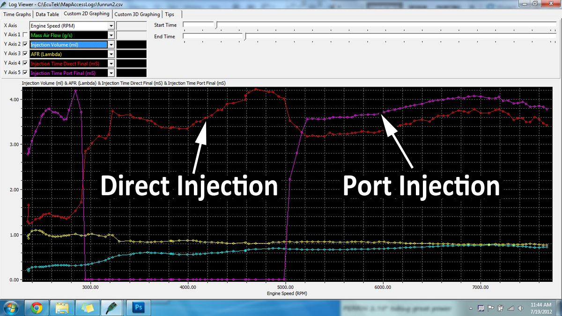This screenshot has width=562, height=316.
Task: Open the AFR (Lambda) dropdown list
Action: point(111,54)
